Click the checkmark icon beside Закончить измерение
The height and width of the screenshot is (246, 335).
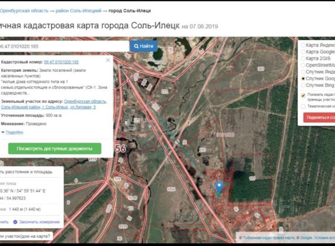[x=15, y=221]
